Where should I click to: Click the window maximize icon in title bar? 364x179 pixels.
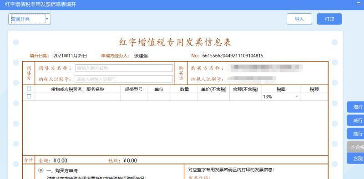(x=358, y=4)
